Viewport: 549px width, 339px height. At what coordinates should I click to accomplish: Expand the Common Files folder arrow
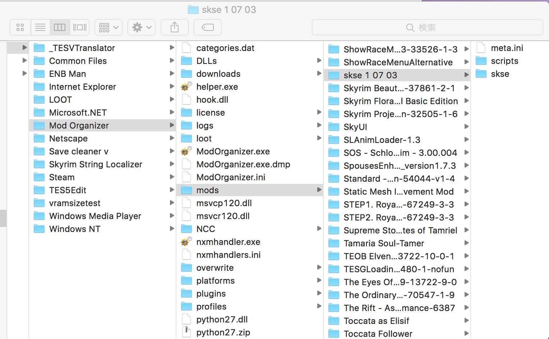point(171,61)
